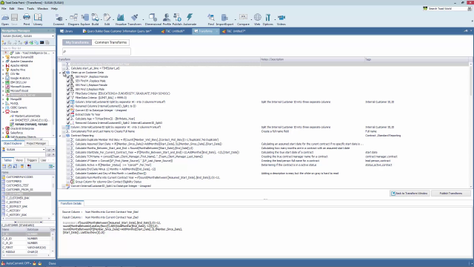
Task: Toggle checkbox for Filter Data EDUCATION criteria
Action: (x=68, y=93)
